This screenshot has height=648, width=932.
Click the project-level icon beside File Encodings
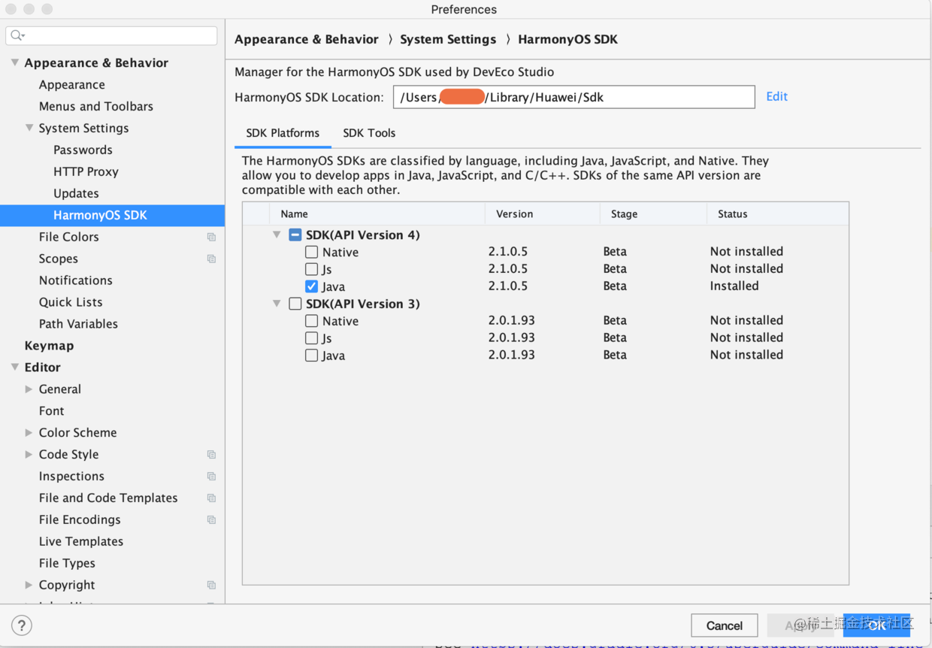coord(211,520)
